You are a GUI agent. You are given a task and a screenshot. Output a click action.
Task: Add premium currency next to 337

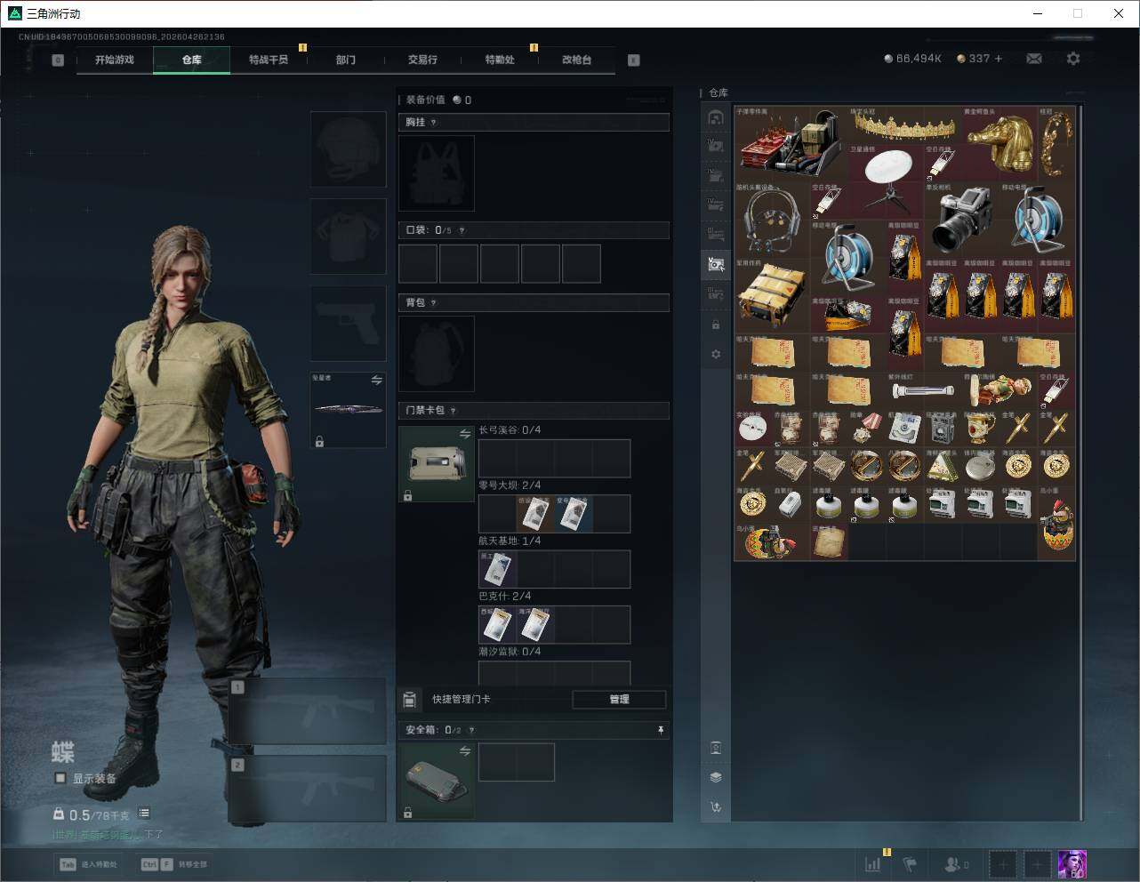[999, 59]
